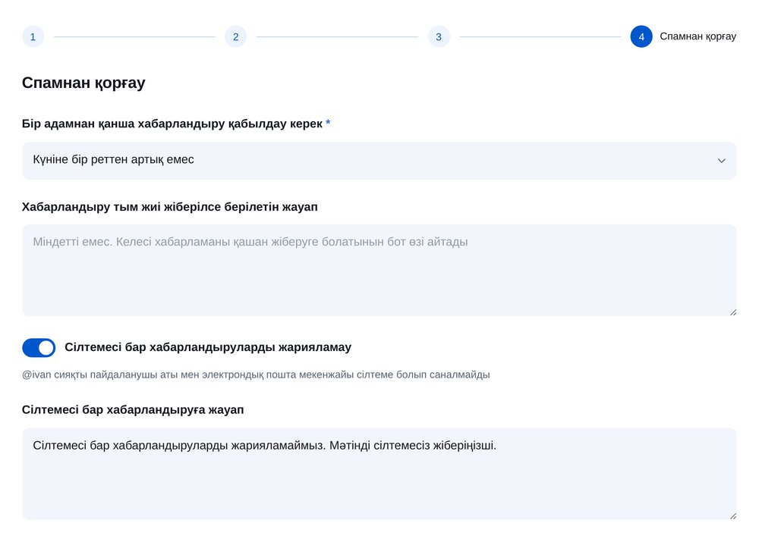
Task: Click the 'Спамнан қорғау' page heading
Action: coord(83,83)
